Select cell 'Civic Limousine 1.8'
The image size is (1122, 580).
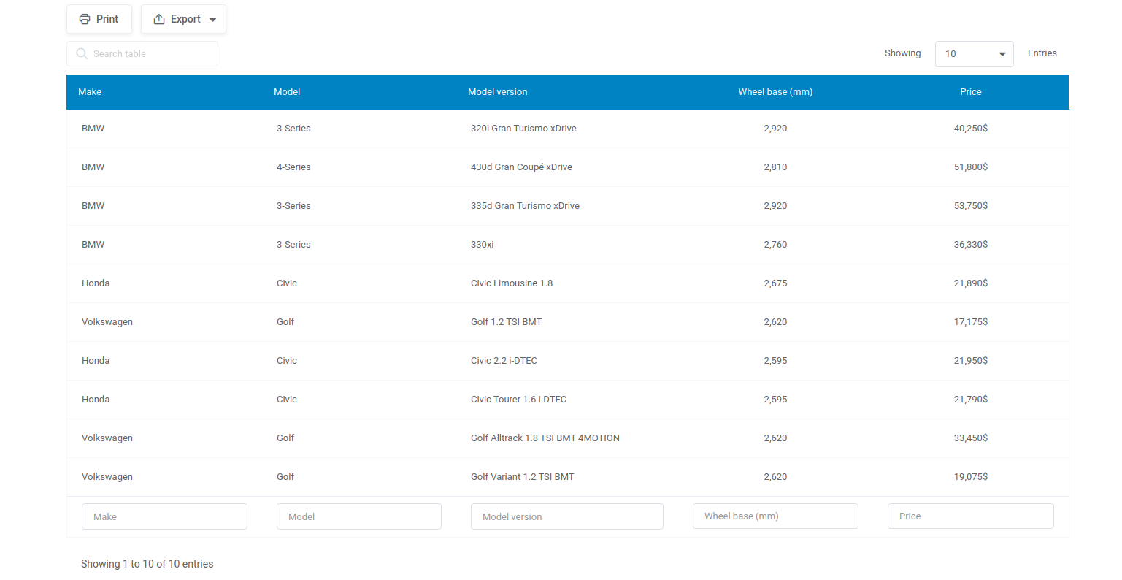pyautogui.click(x=512, y=283)
